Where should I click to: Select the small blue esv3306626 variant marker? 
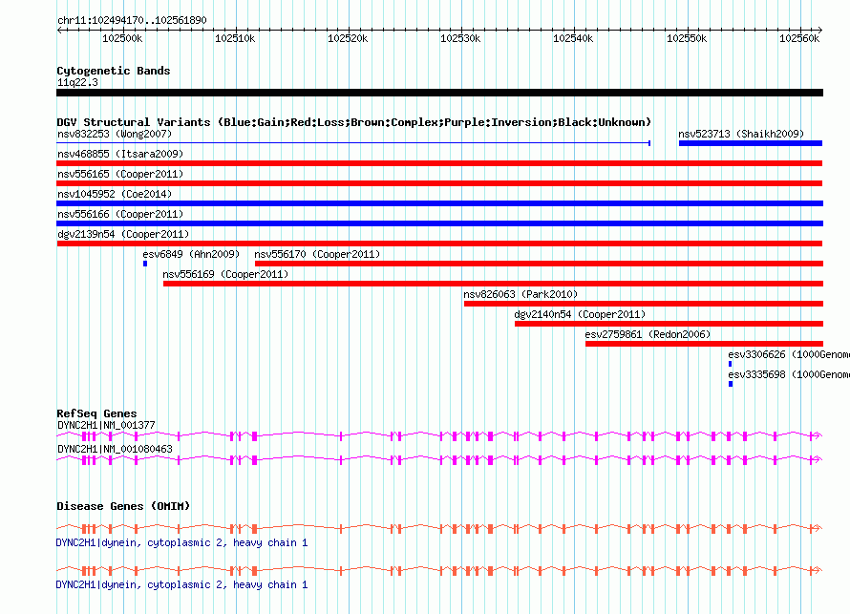coord(731,364)
